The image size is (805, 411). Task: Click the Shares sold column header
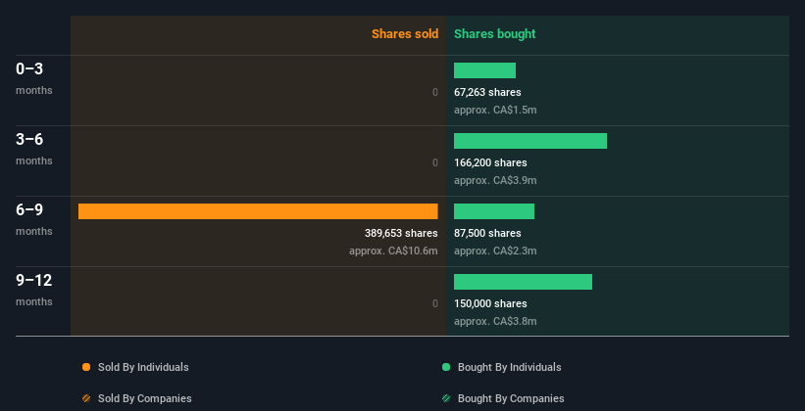click(x=405, y=34)
